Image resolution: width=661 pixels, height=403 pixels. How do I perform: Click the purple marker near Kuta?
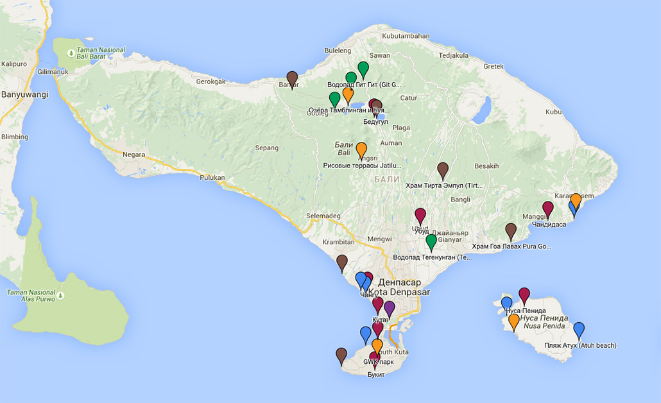point(389,309)
